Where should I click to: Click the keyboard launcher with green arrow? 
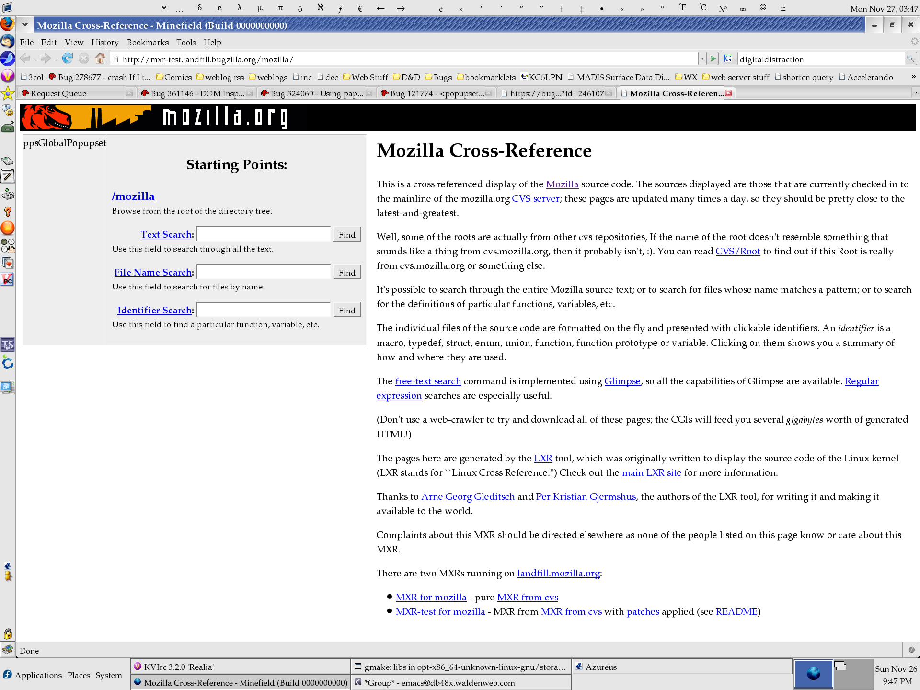pyautogui.click(x=8, y=194)
